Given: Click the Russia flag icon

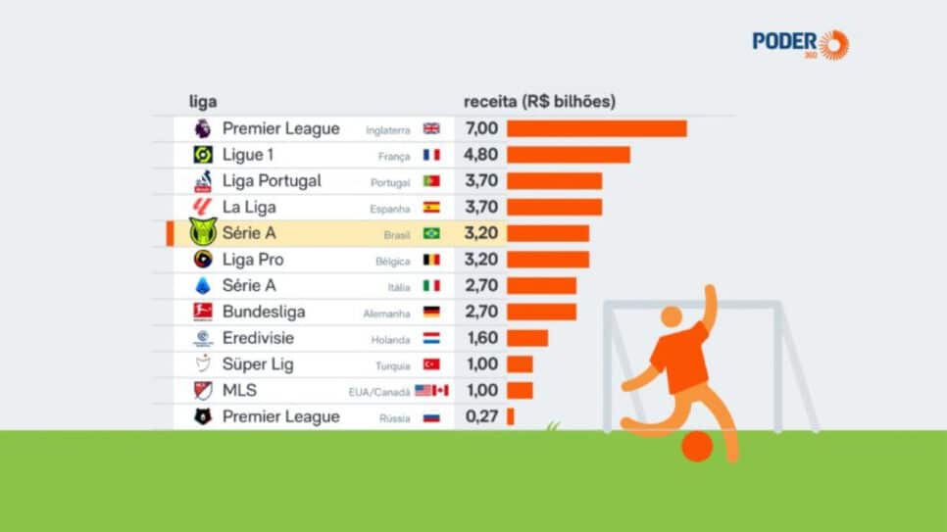Looking at the screenshot, I should pyautogui.click(x=431, y=416).
